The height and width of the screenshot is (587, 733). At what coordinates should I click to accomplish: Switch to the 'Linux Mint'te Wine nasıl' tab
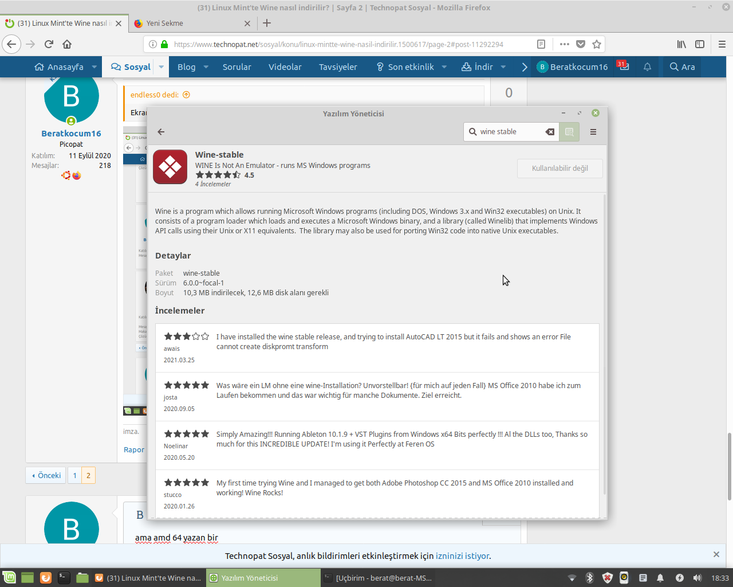63,24
